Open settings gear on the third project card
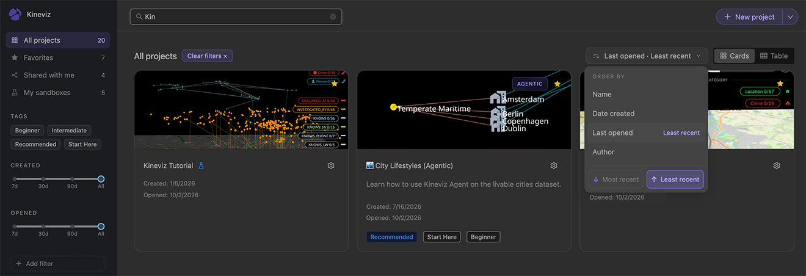This screenshot has height=276, width=806. coord(777,165)
